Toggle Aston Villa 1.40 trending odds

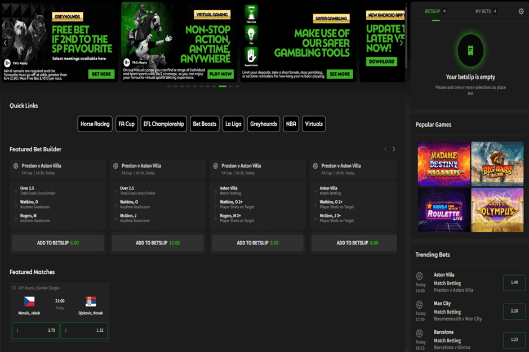pyautogui.click(x=514, y=282)
